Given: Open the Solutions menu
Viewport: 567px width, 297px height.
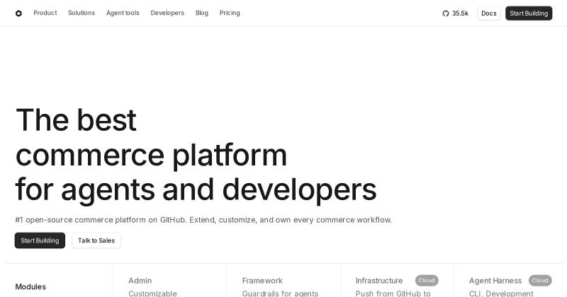Looking at the screenshot, I should coord(82,13).
